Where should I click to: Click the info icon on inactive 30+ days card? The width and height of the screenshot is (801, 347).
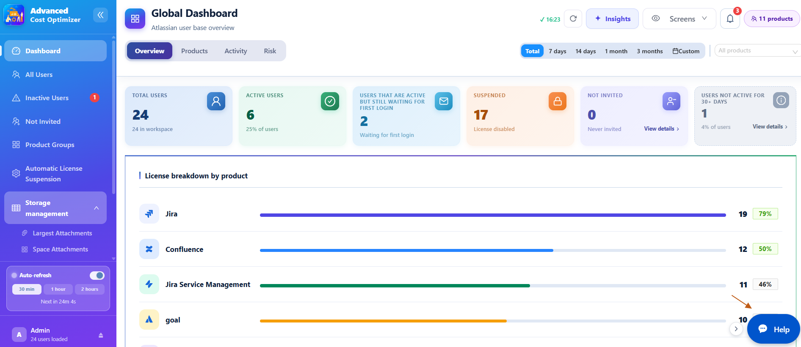[x=781, y=100]
